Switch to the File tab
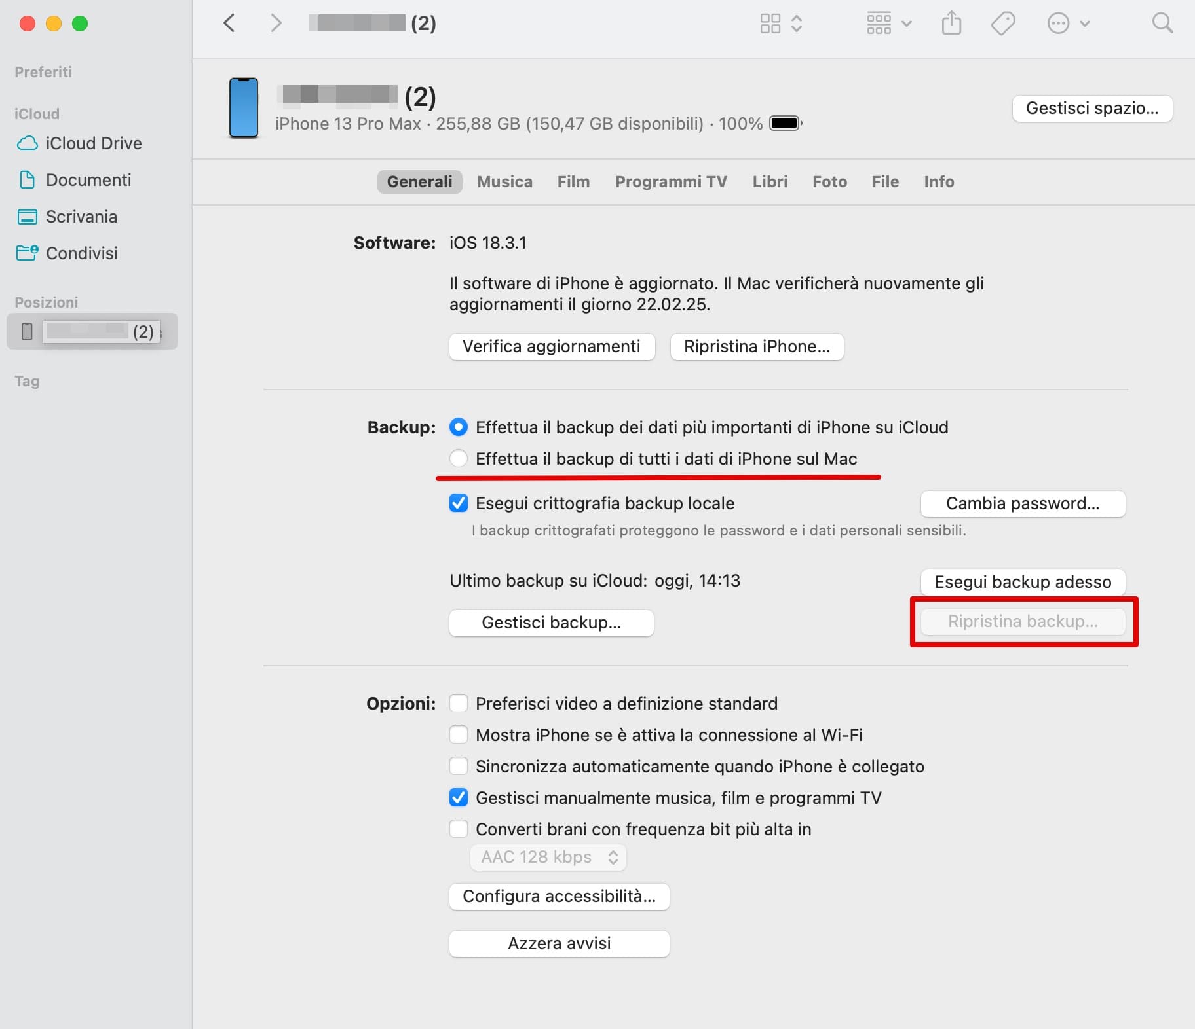 885,181
